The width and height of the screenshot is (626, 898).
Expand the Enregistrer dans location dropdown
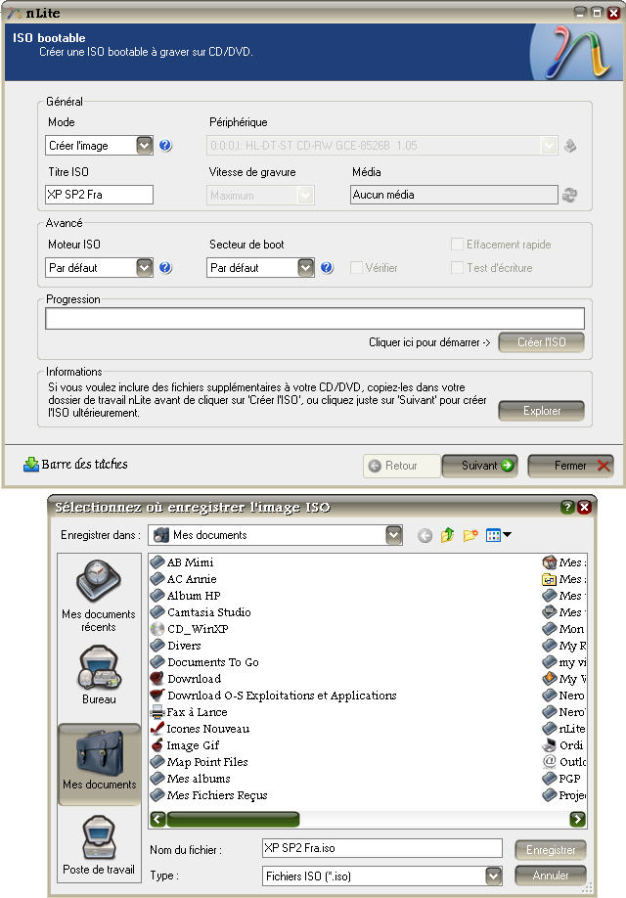point(393,535)
